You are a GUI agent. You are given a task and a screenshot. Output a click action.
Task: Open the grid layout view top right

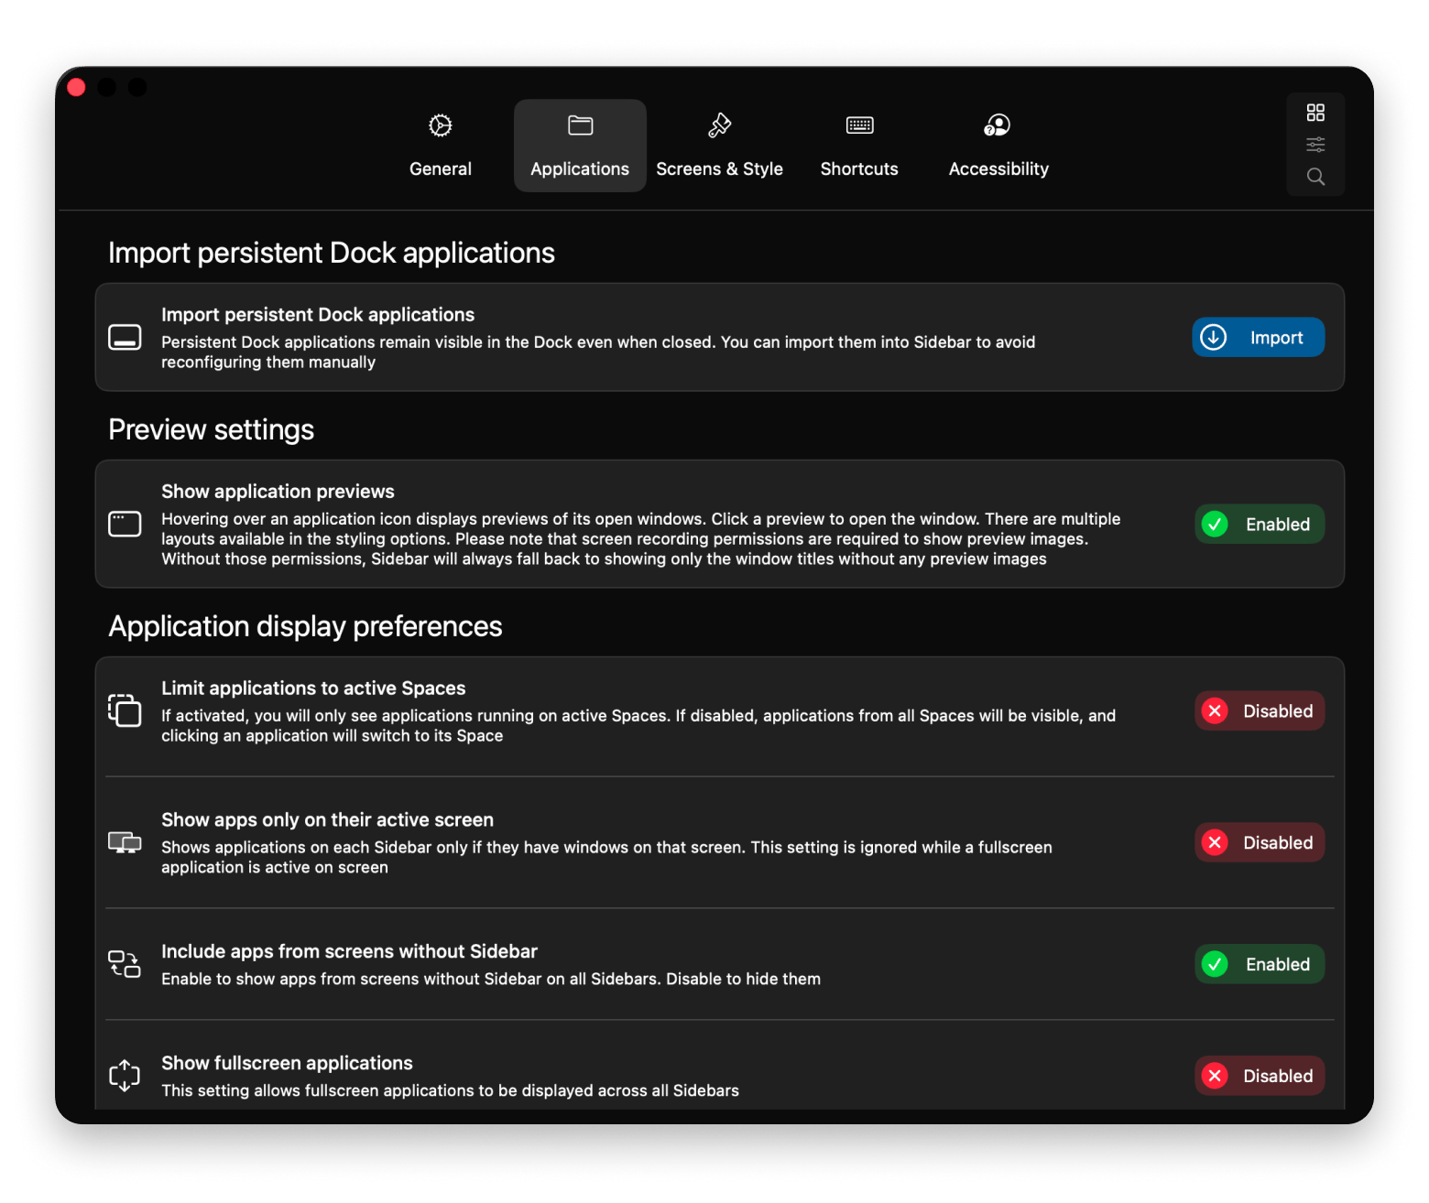tap(1315, 112)
